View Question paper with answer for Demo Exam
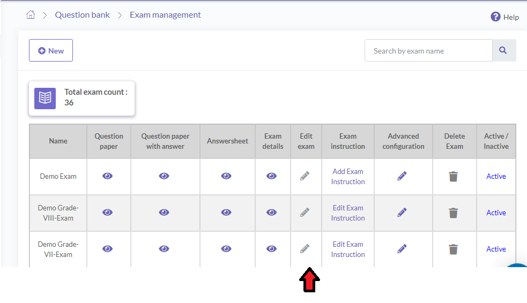 pos(164,176)
